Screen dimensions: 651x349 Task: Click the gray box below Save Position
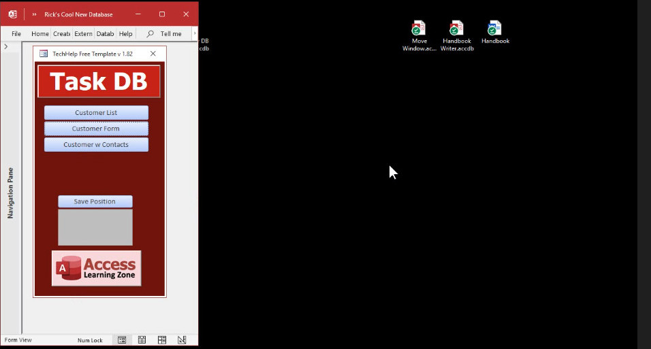coord(95,227)
